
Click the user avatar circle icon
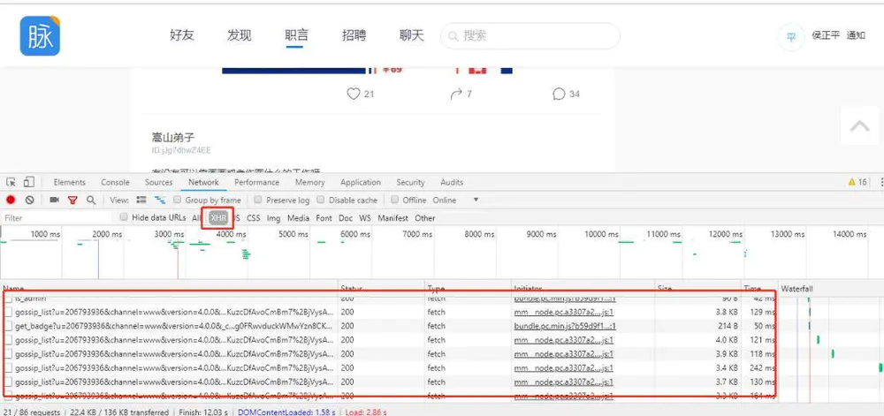pyautogui.click(x=791, y=37)
